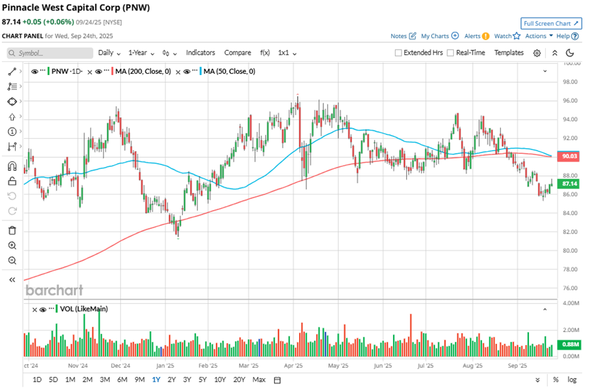Open the Daily interval dropdown
589x392 pixels.
point(109,53)
